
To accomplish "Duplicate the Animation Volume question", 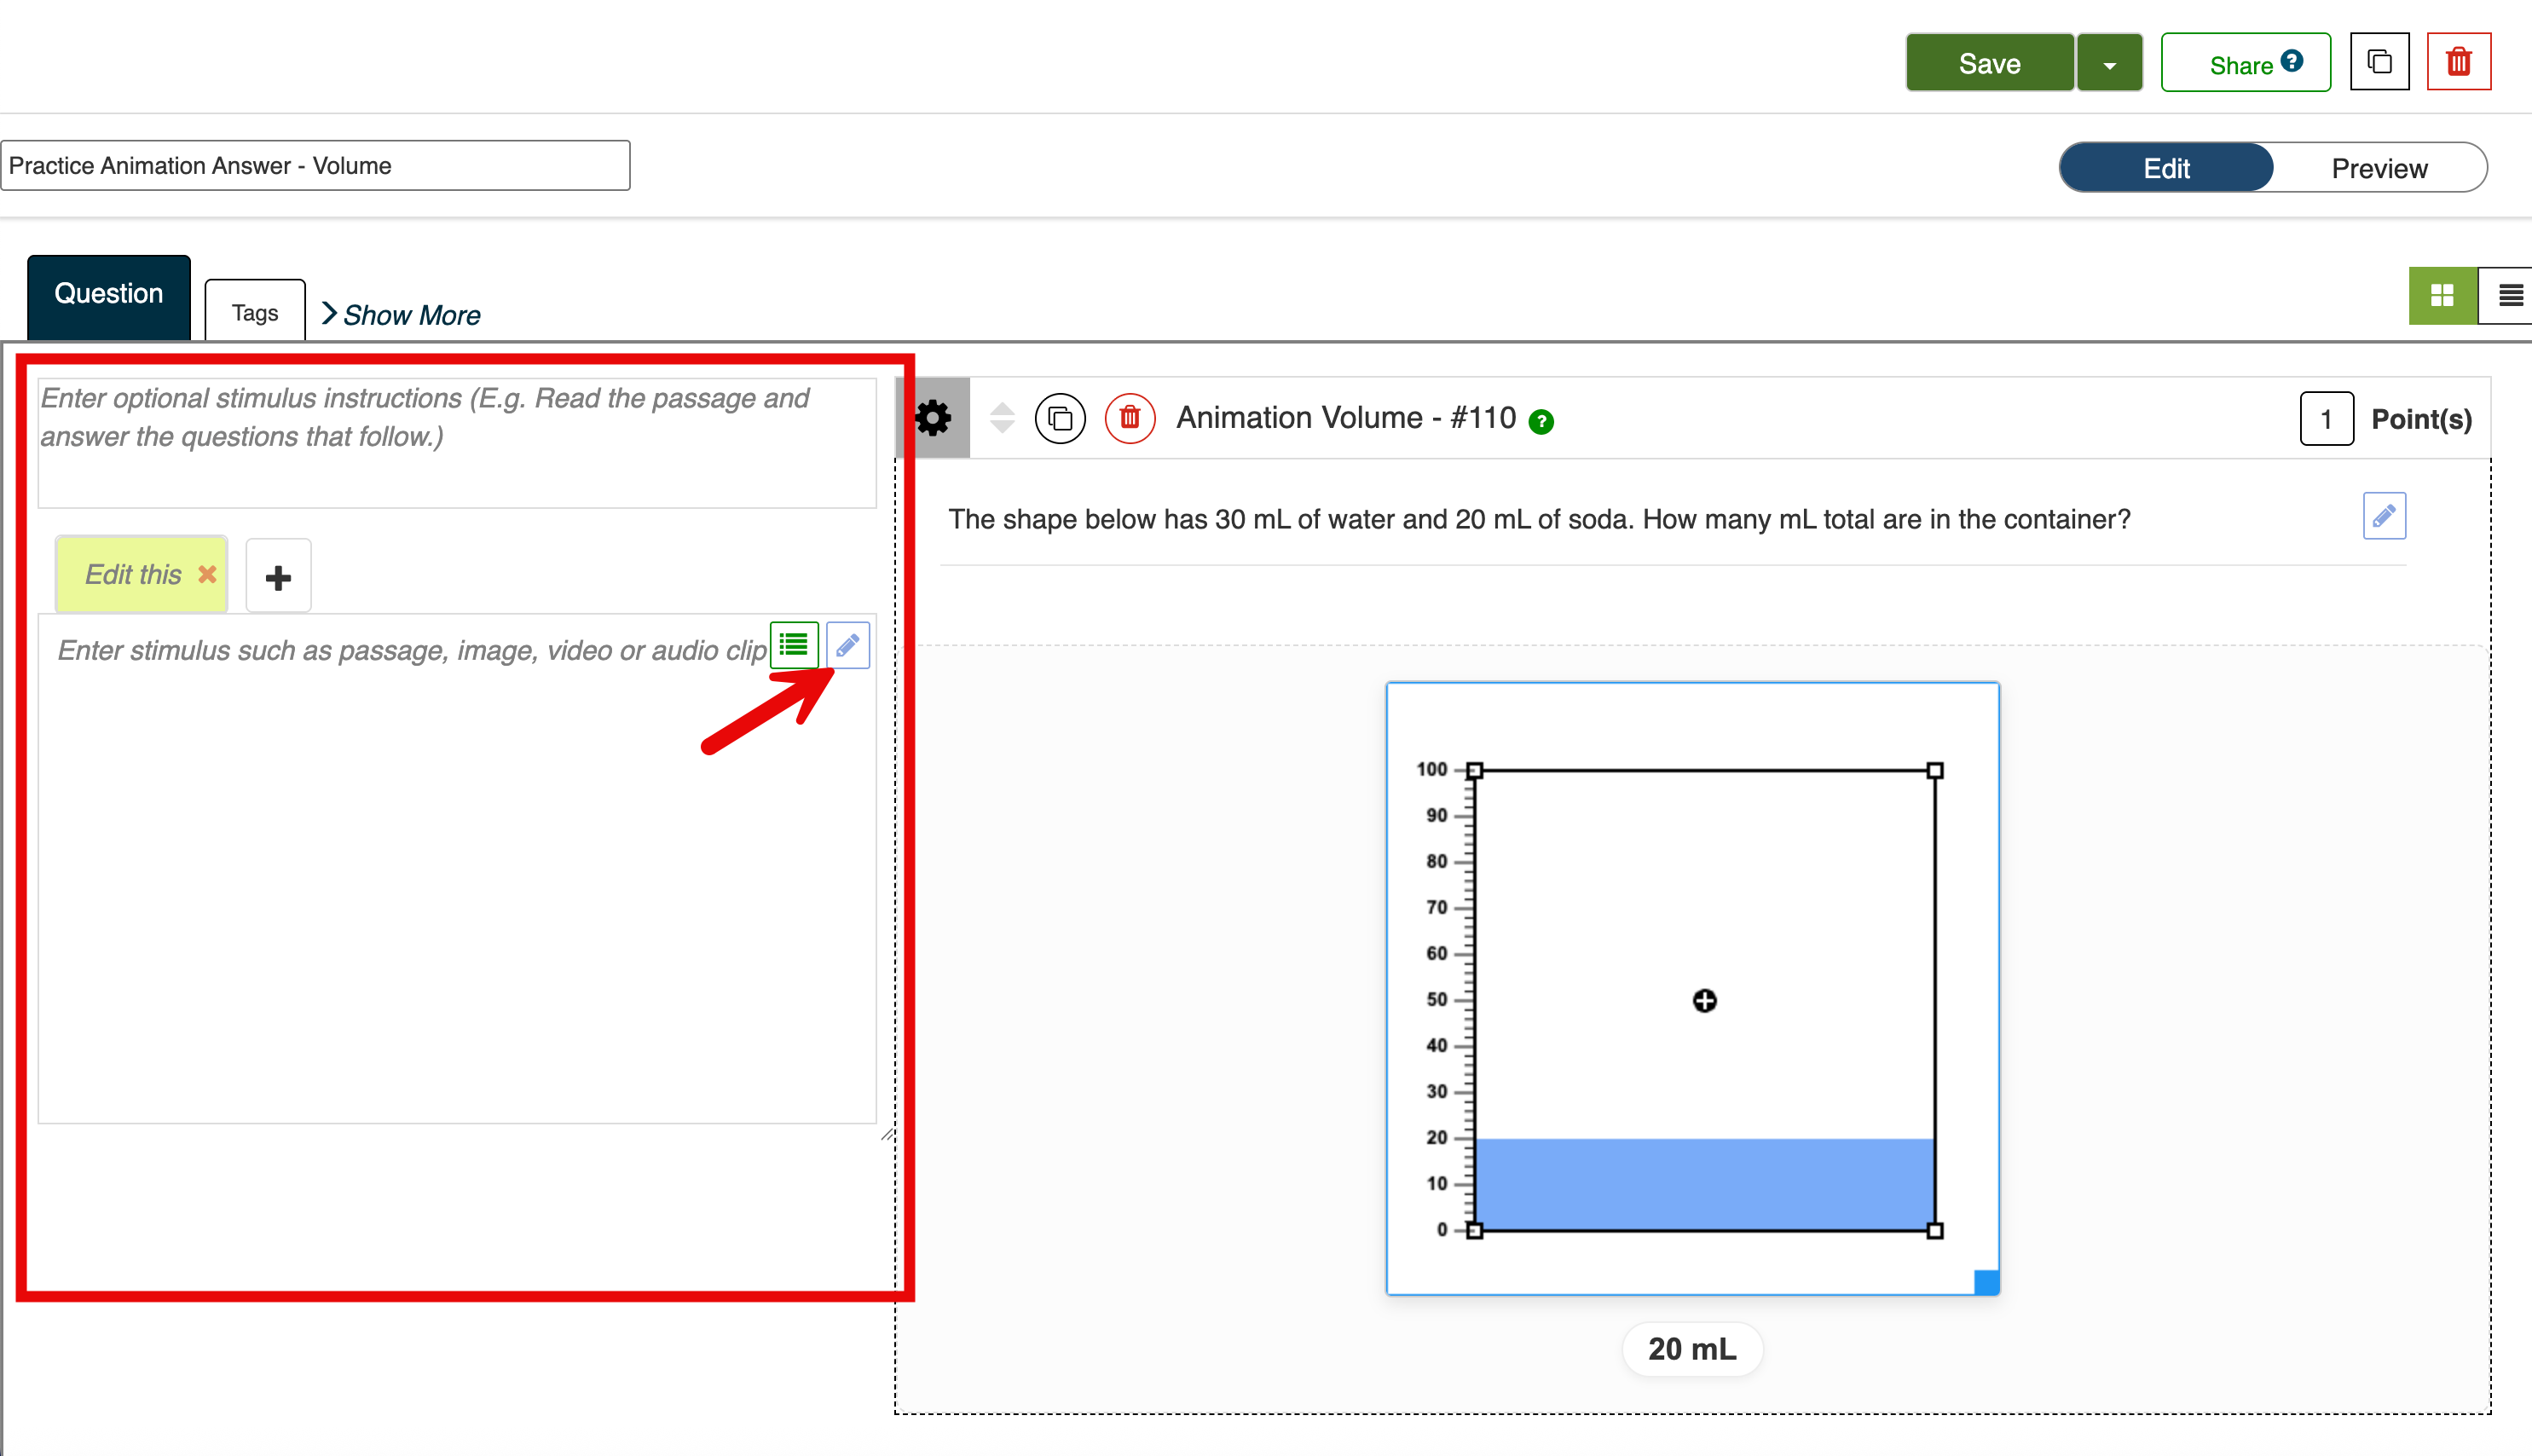I will tap(1060, 418).
